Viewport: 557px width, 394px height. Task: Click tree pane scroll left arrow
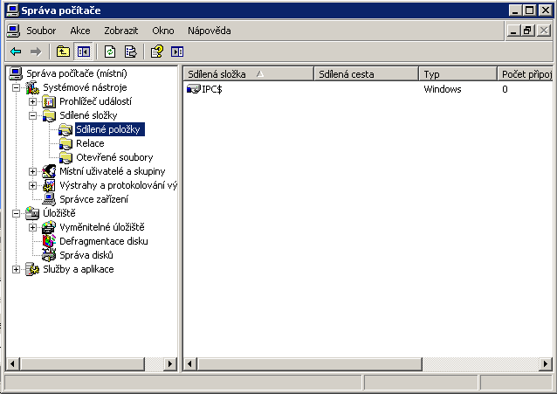point(13,364)
